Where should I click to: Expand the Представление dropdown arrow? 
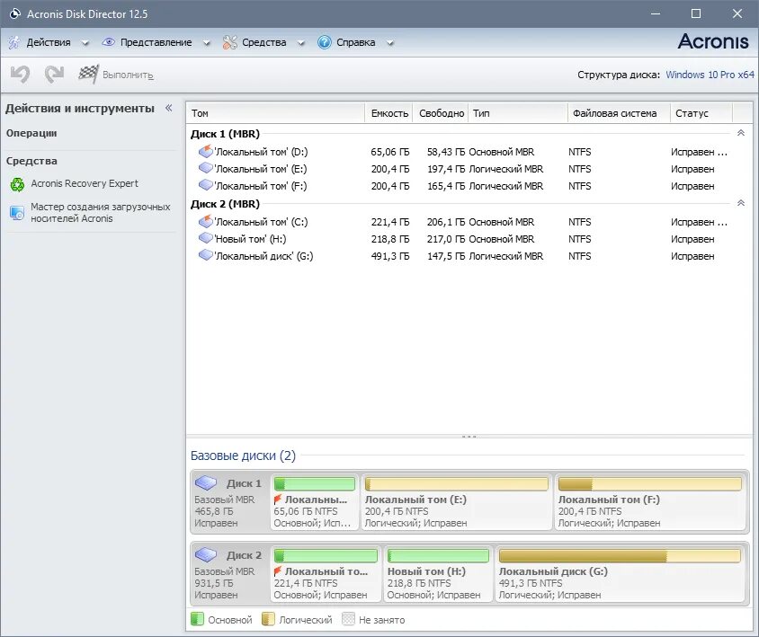[x=207, y=43]
